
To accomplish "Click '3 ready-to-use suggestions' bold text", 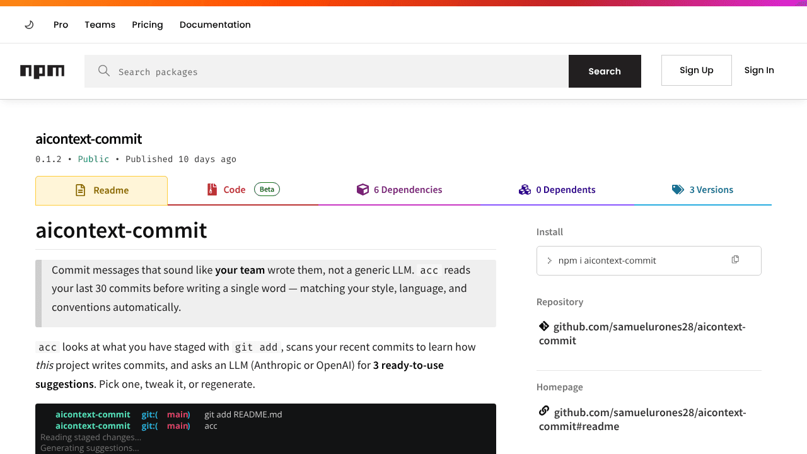I will click(x=240, y=375).
